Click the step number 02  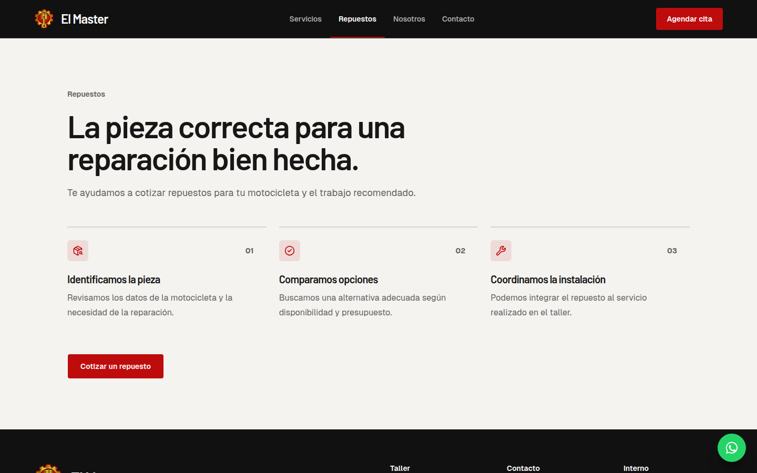click(461, 251)
